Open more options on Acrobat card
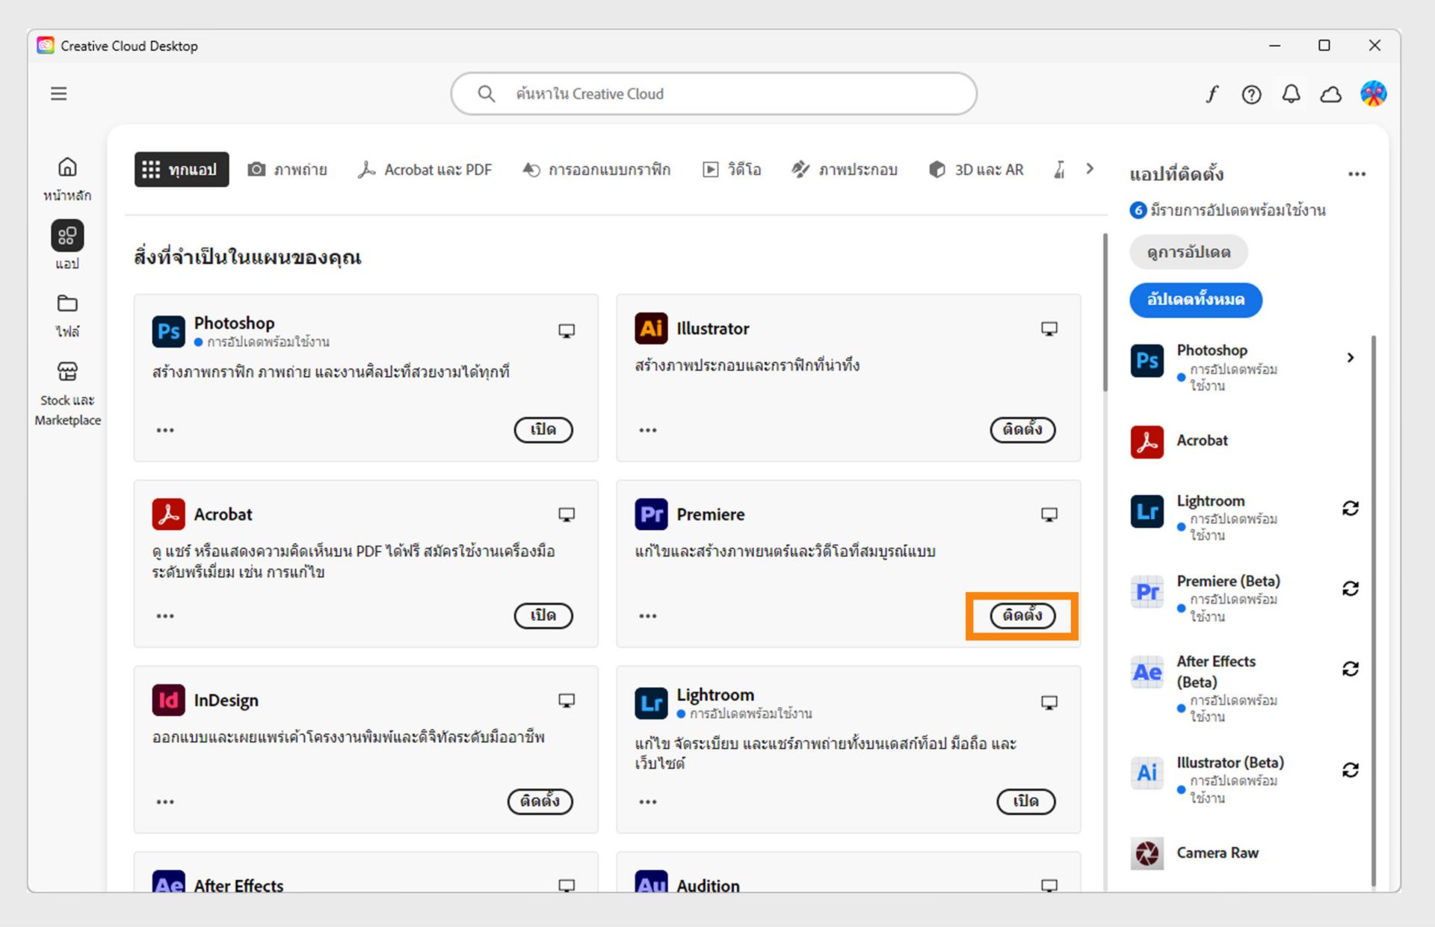The image size is (1435, 927). coord(165,616)
